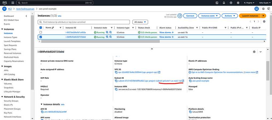Open instance table preferences gear
This screenshot has height=120, width=272.
point(264,21)
